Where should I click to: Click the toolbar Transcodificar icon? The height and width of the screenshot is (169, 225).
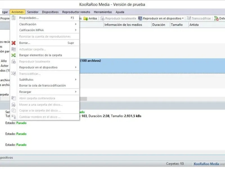pos(189,18)
